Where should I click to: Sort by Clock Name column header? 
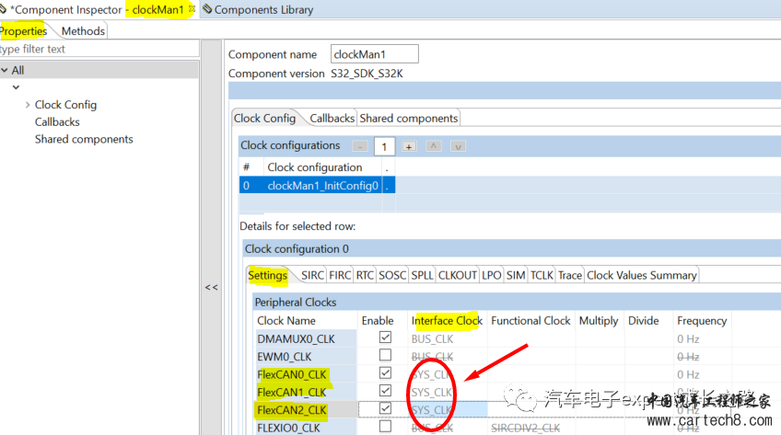[286, 321]
